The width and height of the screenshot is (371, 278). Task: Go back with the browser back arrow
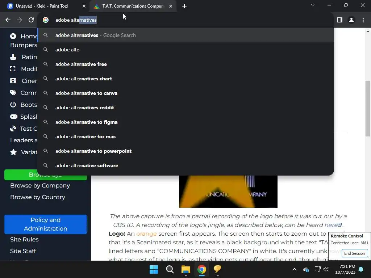tap(8, 20)
